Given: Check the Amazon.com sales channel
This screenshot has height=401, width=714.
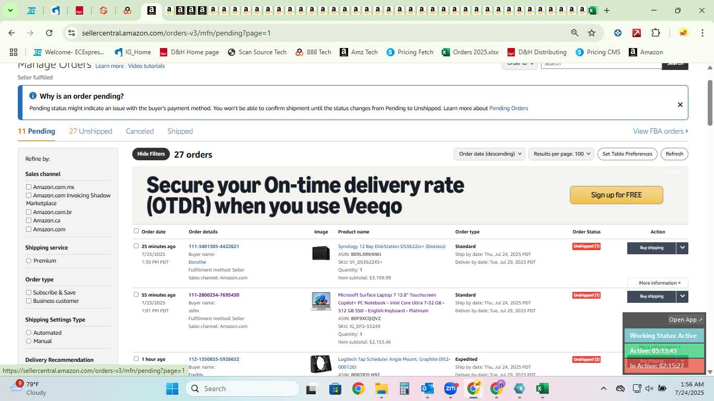Looking at the screenshot, I should [29, 229].
